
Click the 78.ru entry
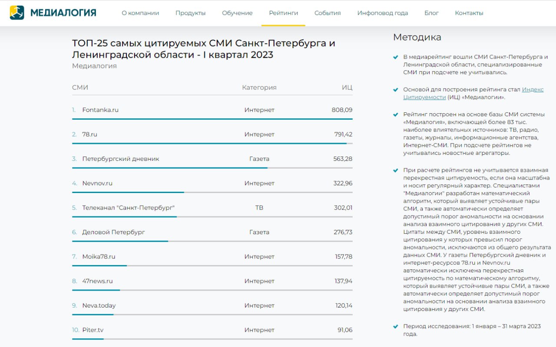tap(90, 134)
